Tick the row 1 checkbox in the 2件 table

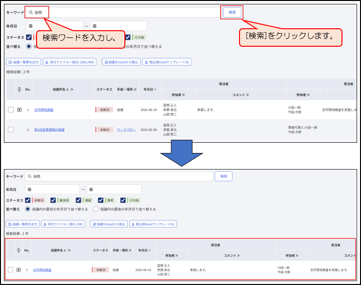point(11,110)
